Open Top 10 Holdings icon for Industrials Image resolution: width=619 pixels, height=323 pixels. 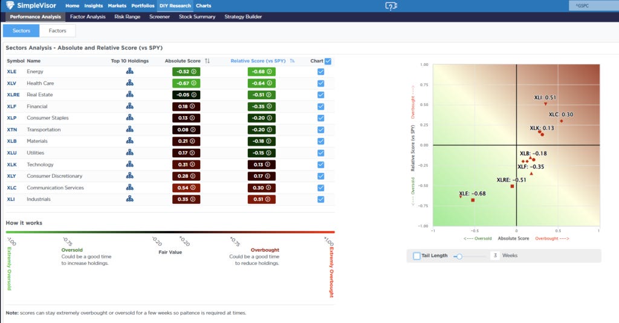pyautogui.click(x=129, y=199)
